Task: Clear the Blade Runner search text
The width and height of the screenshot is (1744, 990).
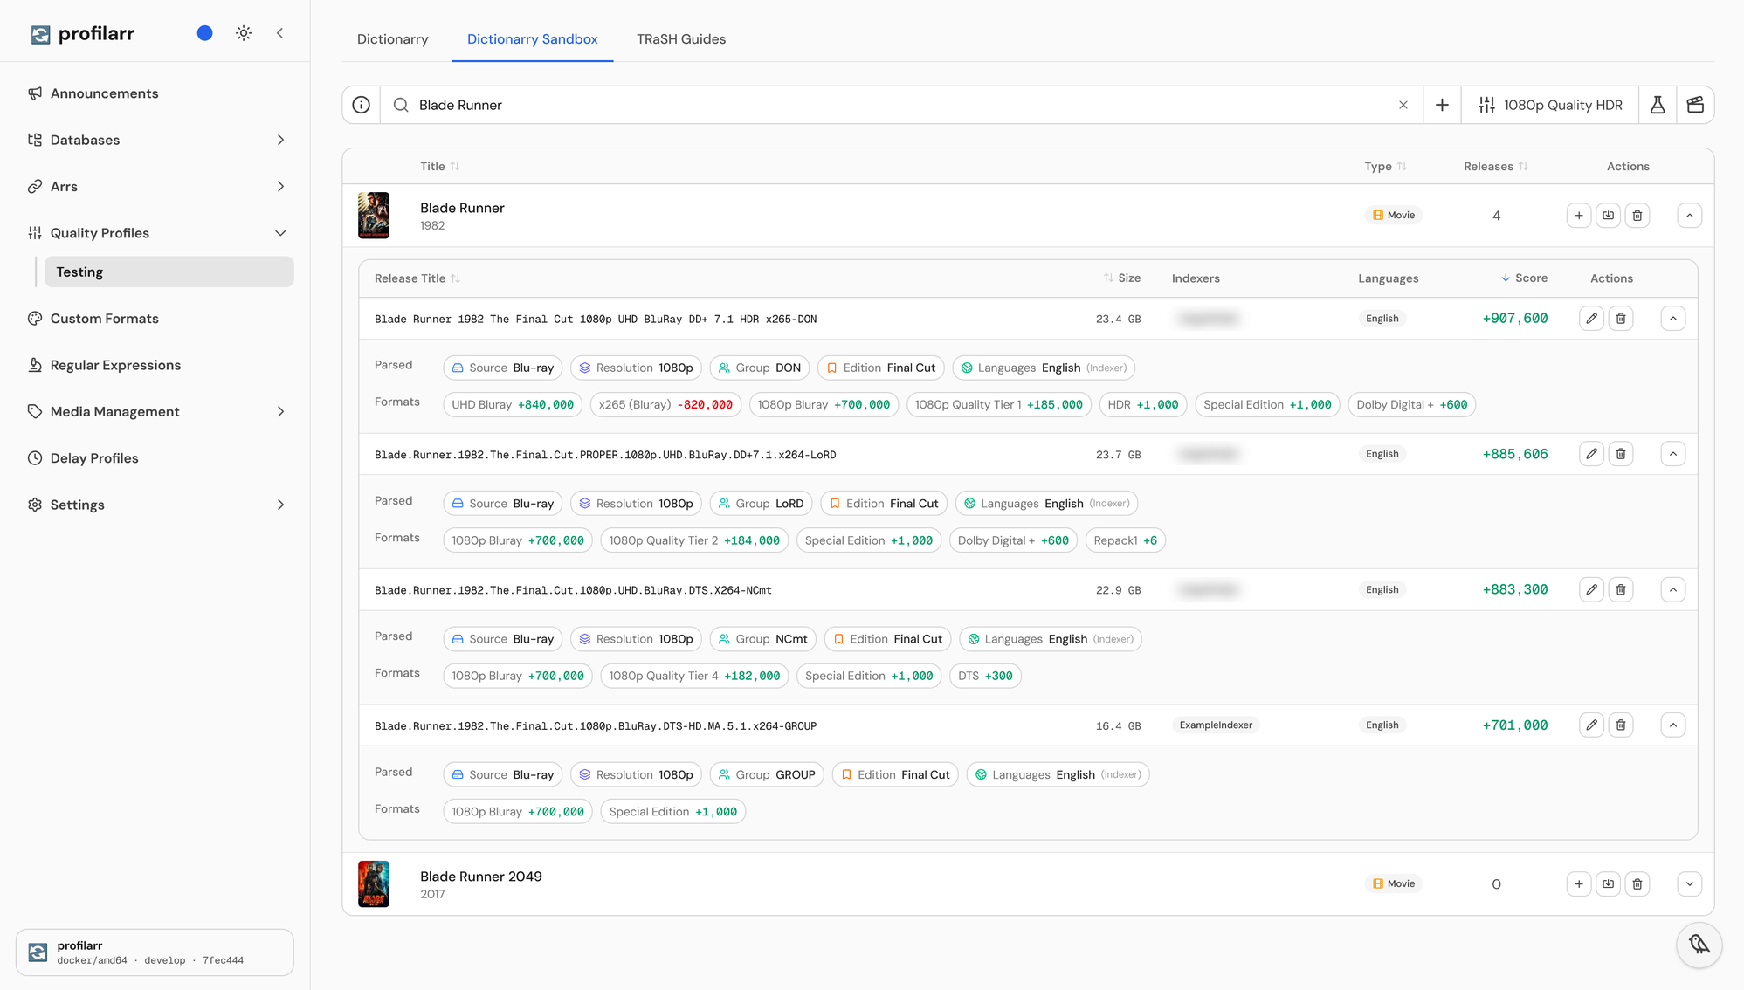Action: 1403,105
